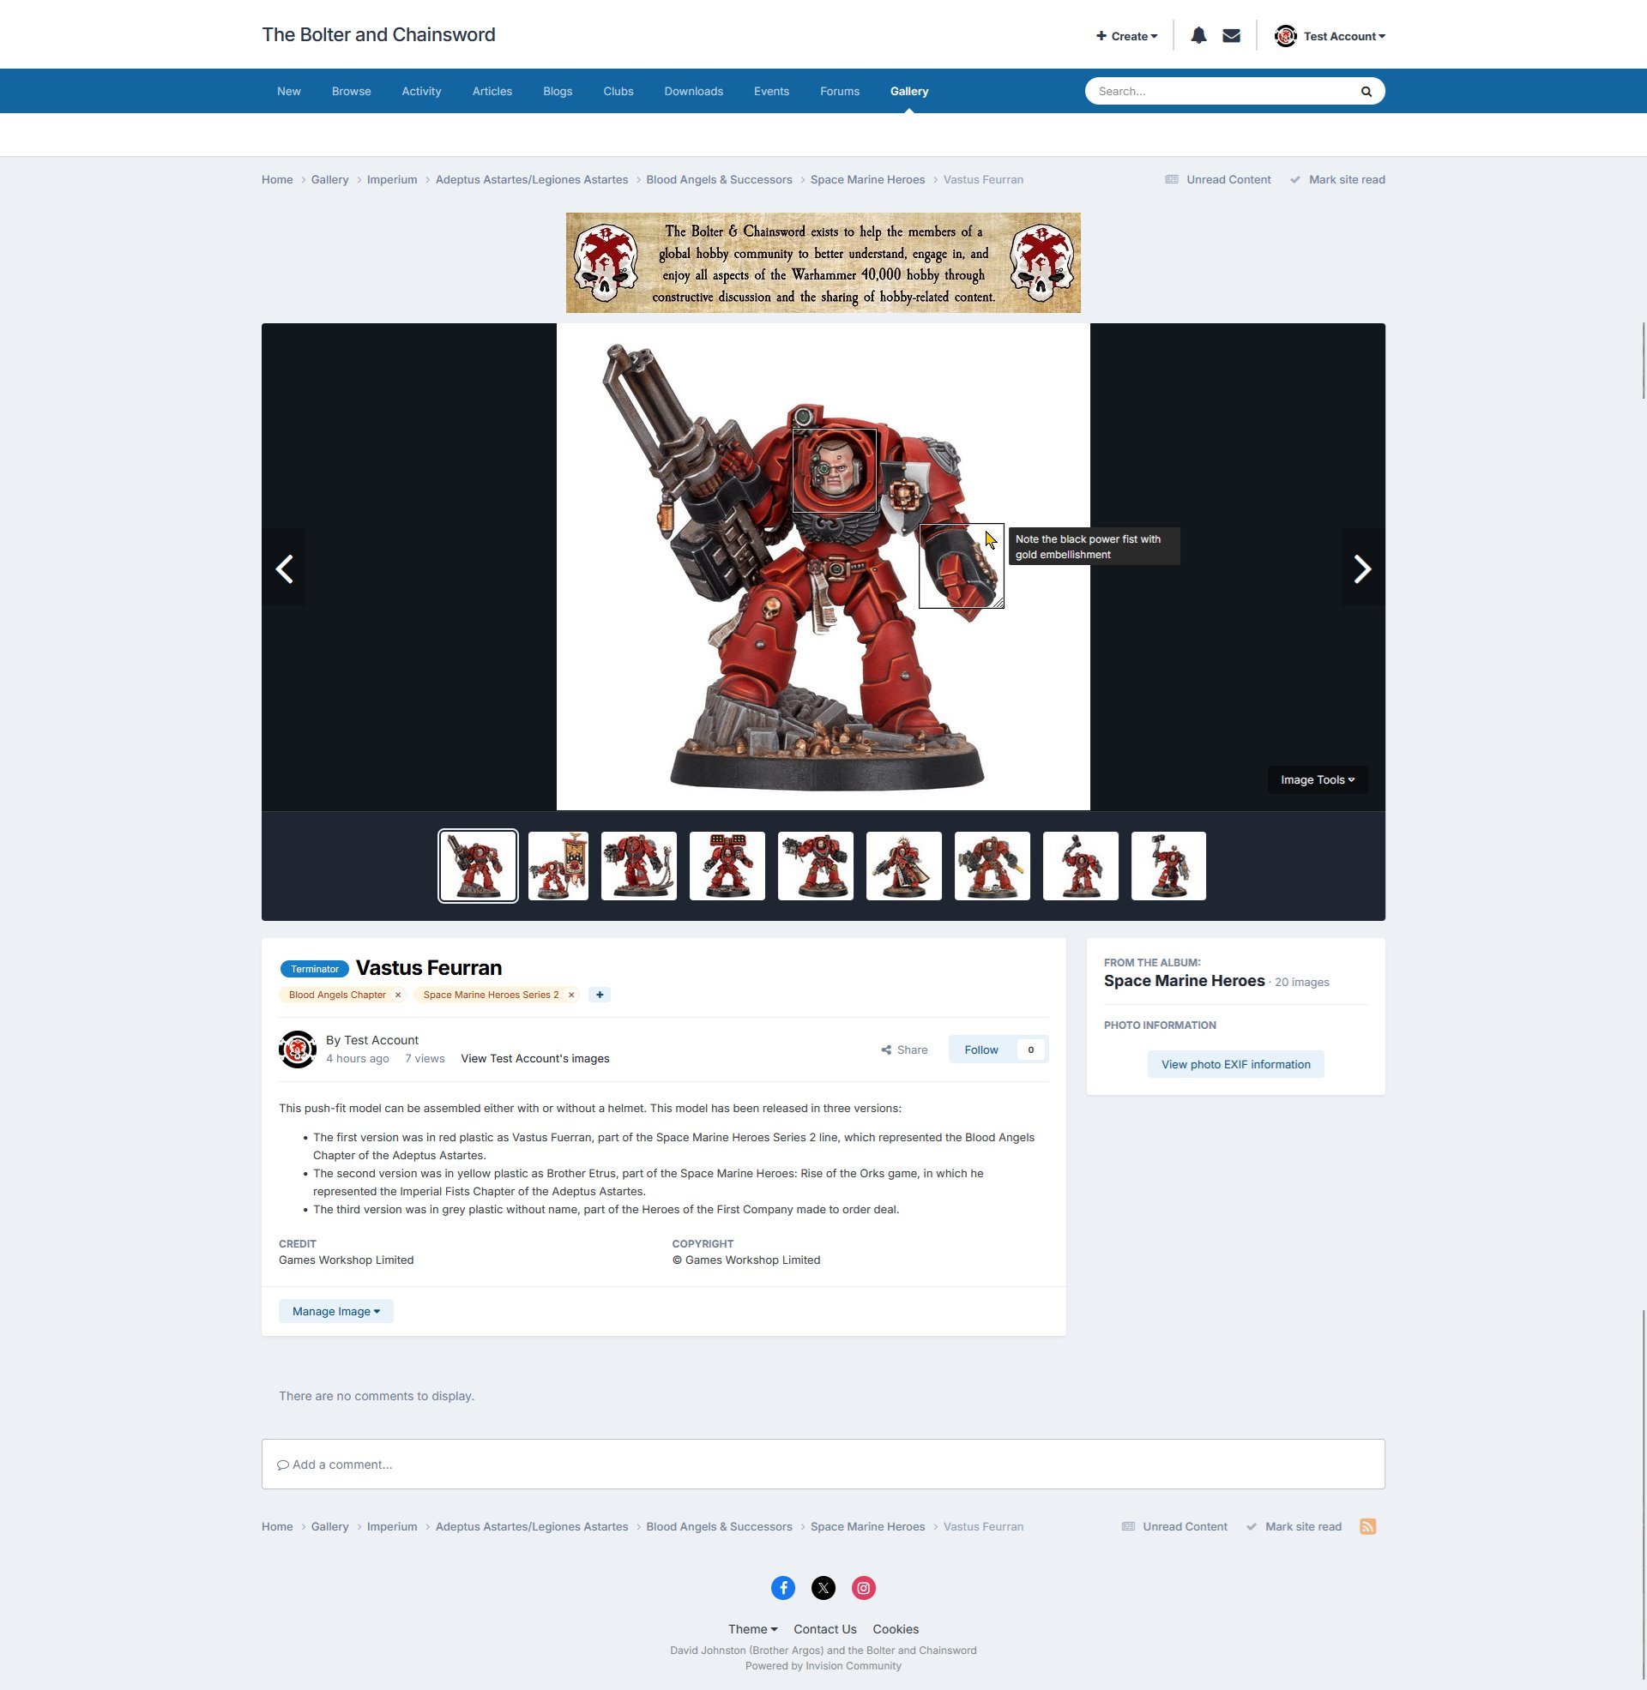Expand the Image Tools dropdown
The height and width of the screenshot is (1690, 1647).
click(1317, 779)
